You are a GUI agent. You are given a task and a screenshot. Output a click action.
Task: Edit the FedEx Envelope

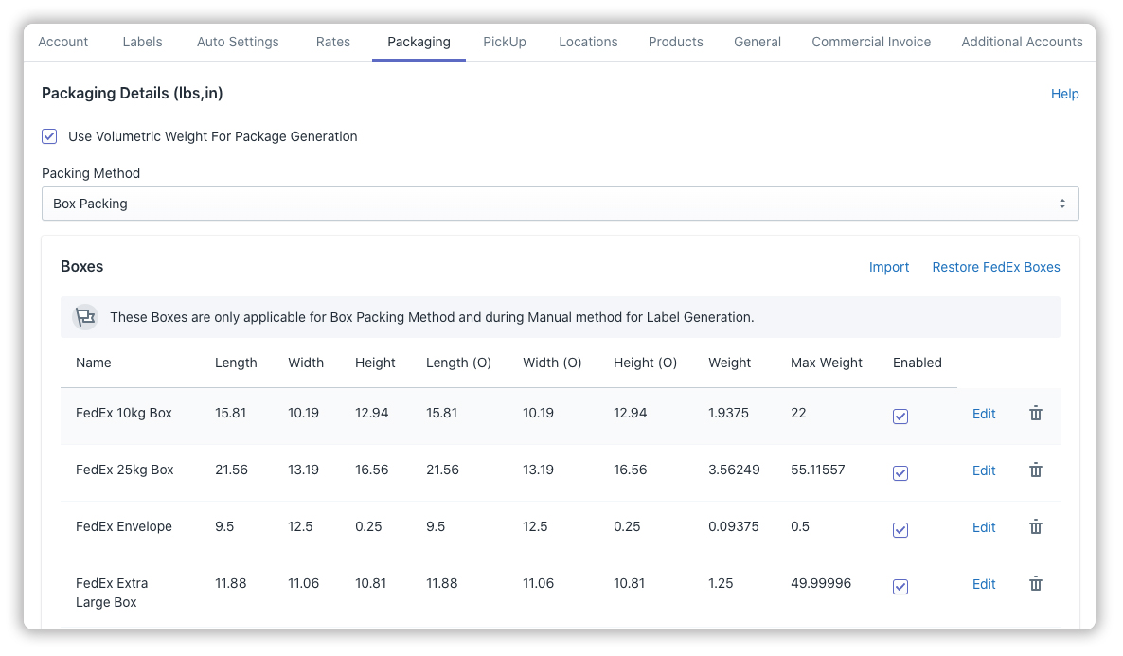(x=984, y=527)
